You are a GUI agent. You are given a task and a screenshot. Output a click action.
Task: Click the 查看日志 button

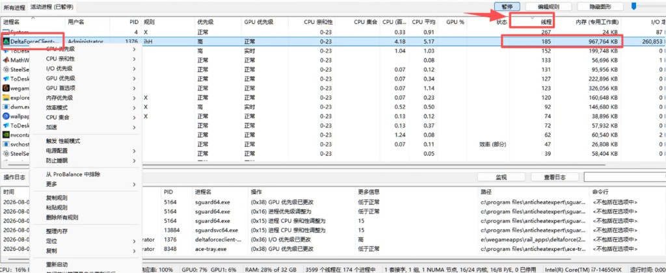pyautogui.click(x=555, y=177)
